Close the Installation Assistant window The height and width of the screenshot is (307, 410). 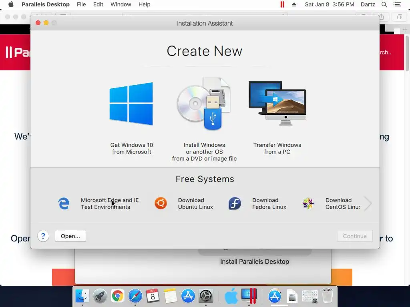tap(38, 23)
